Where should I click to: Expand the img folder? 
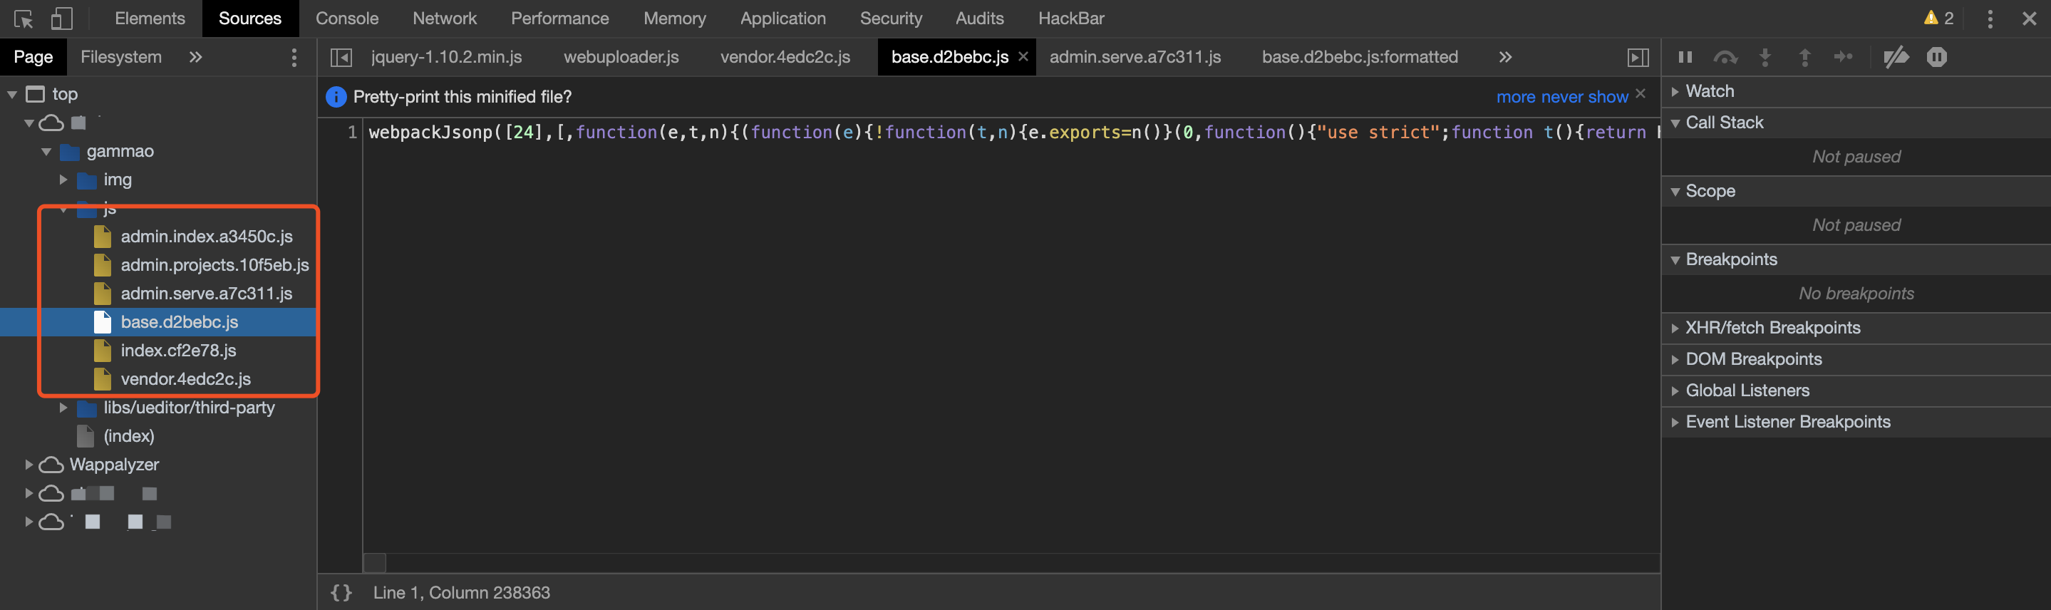pos(63,180)
